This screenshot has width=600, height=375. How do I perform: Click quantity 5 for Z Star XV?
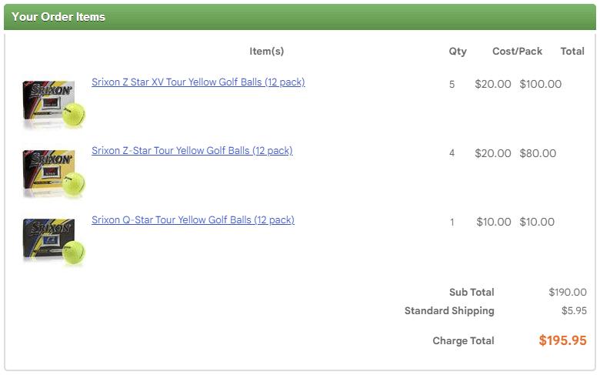[452, 85]
